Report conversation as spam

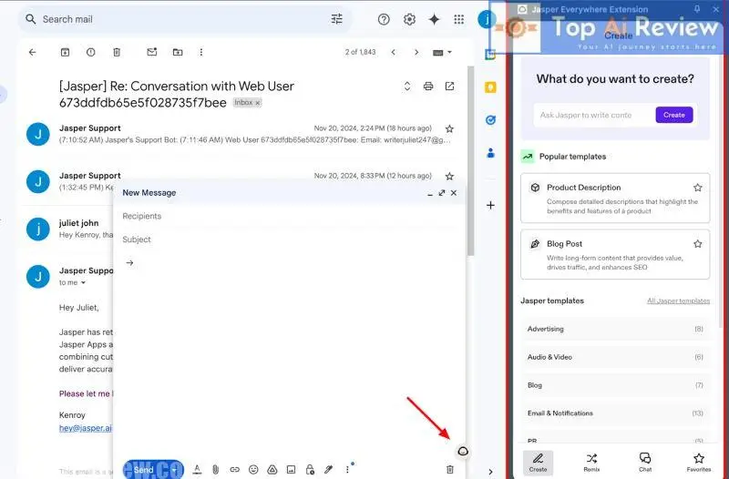[x=90, y=52]
